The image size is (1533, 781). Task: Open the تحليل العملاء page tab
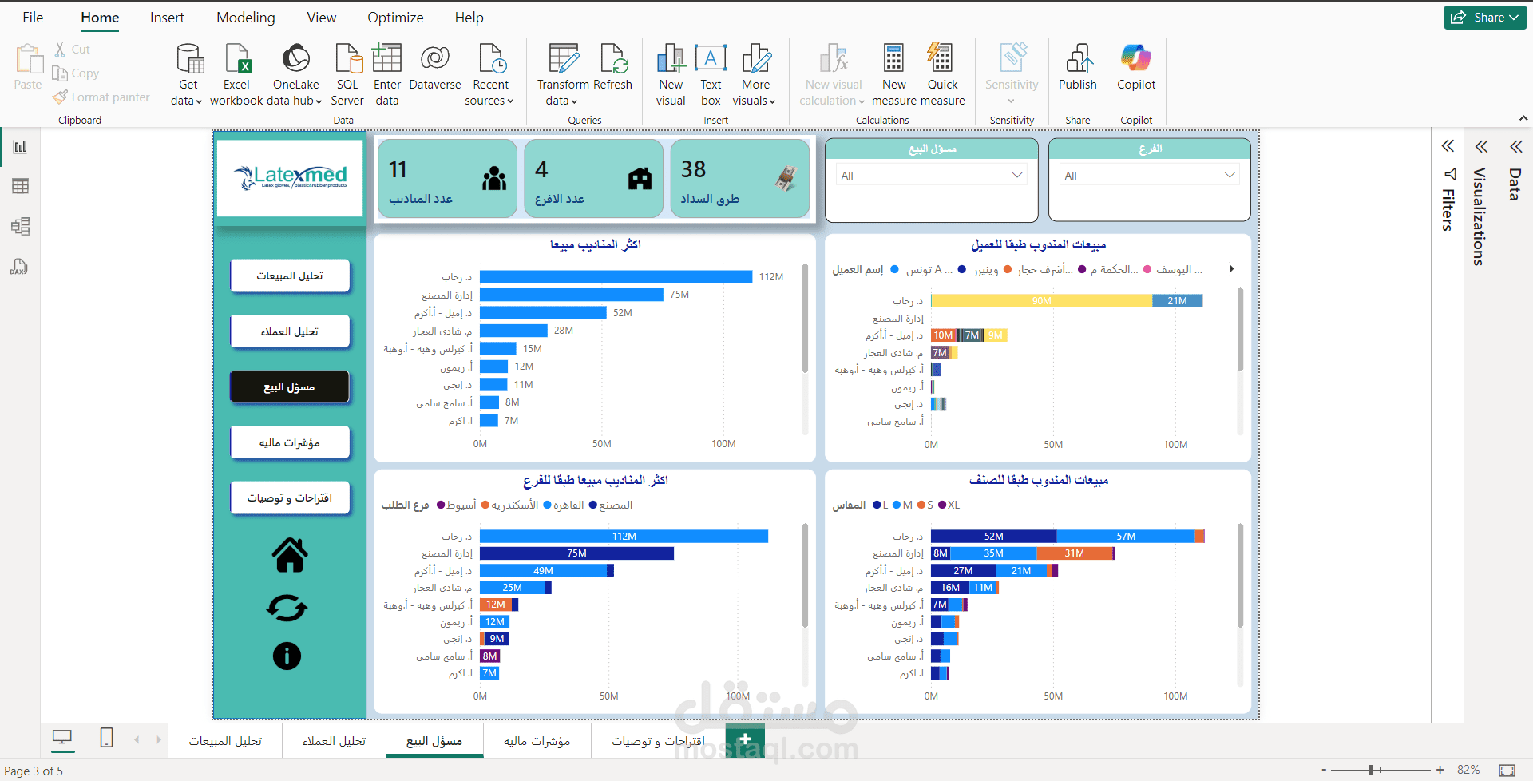coord(334,741)
